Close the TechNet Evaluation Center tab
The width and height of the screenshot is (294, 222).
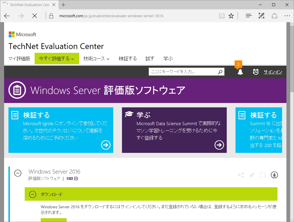[x=54, y=5]
